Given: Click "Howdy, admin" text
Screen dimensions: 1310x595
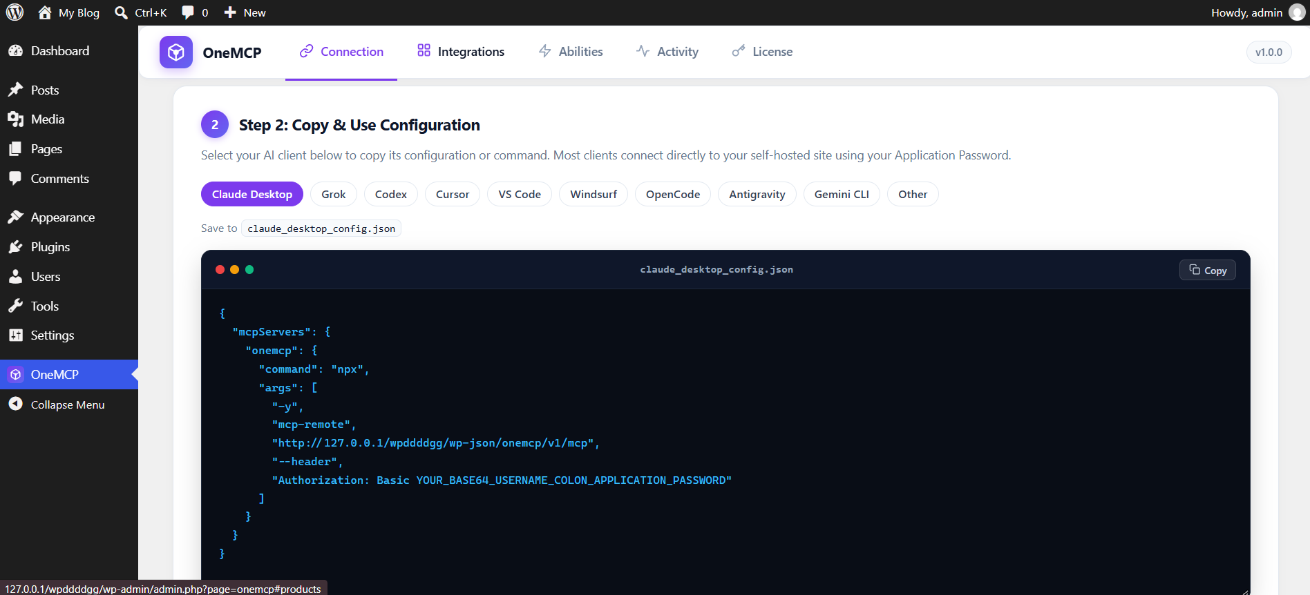Looking at the screenshot, I should coord(1246,12).
